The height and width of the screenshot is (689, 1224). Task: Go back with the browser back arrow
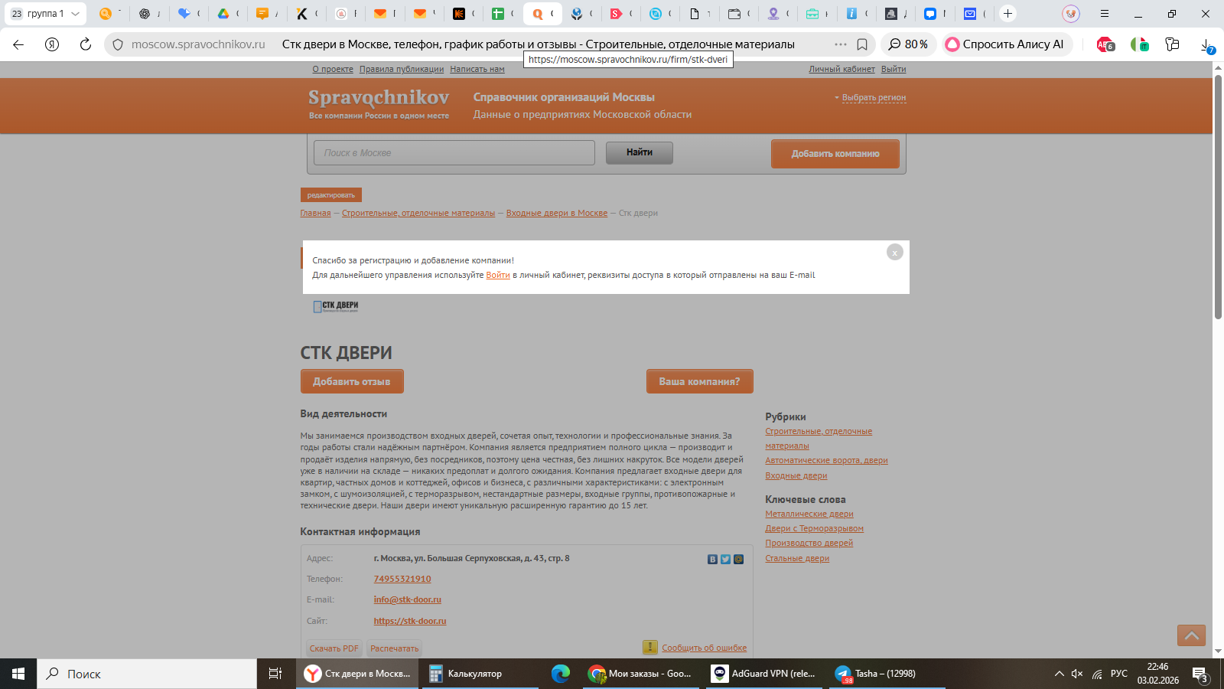18,44
